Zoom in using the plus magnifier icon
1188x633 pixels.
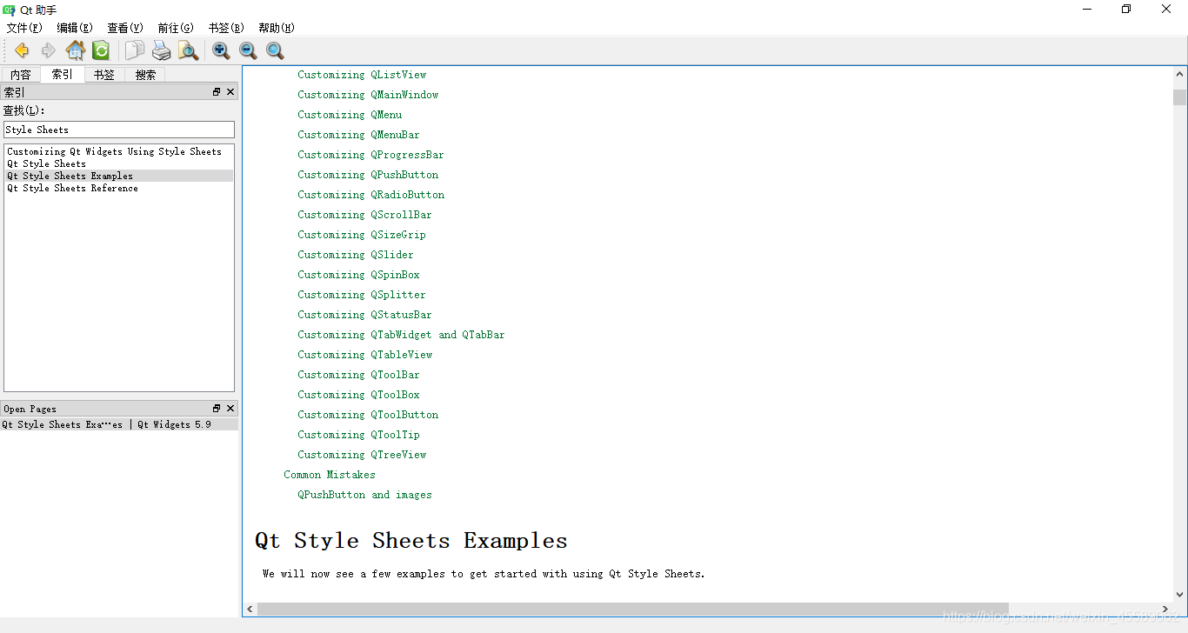[x=220, y=50]
